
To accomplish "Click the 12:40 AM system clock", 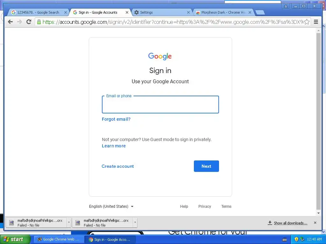I will coord(314,240).
